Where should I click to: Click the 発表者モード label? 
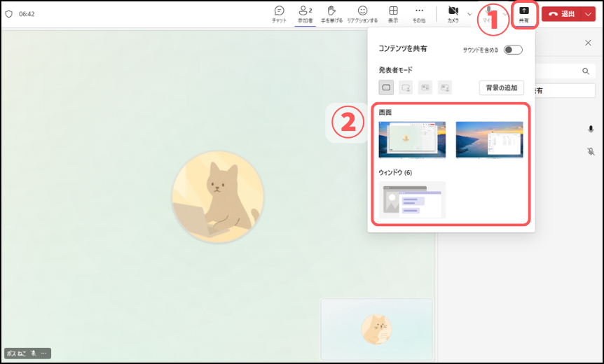396,69
